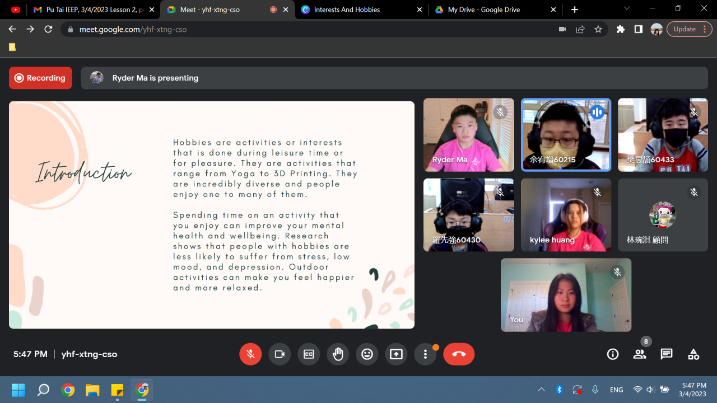Viewport: 717px width, 403px height.
Task: Open a new browser tab
Action: (575, 10)
